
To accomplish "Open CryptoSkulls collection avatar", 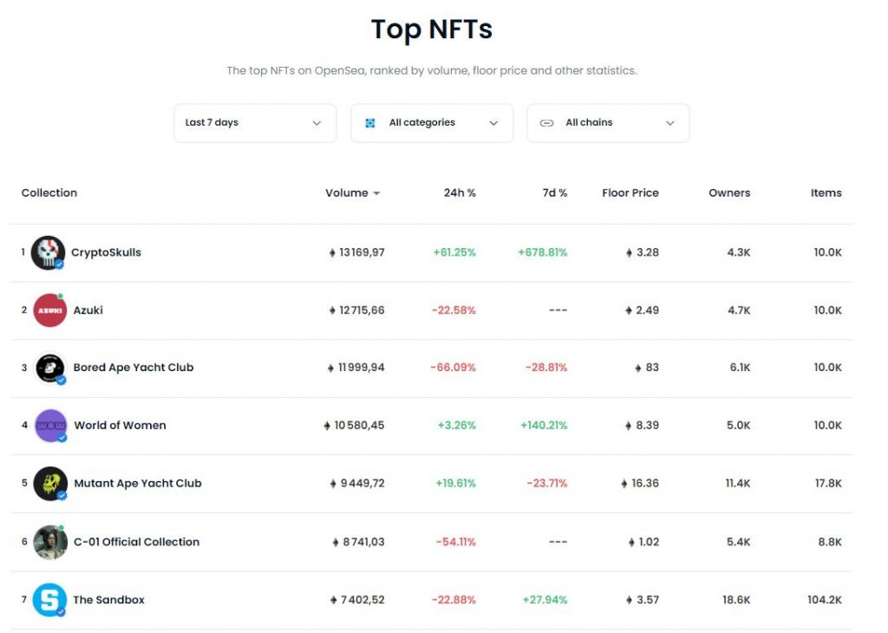I will 49,252.
